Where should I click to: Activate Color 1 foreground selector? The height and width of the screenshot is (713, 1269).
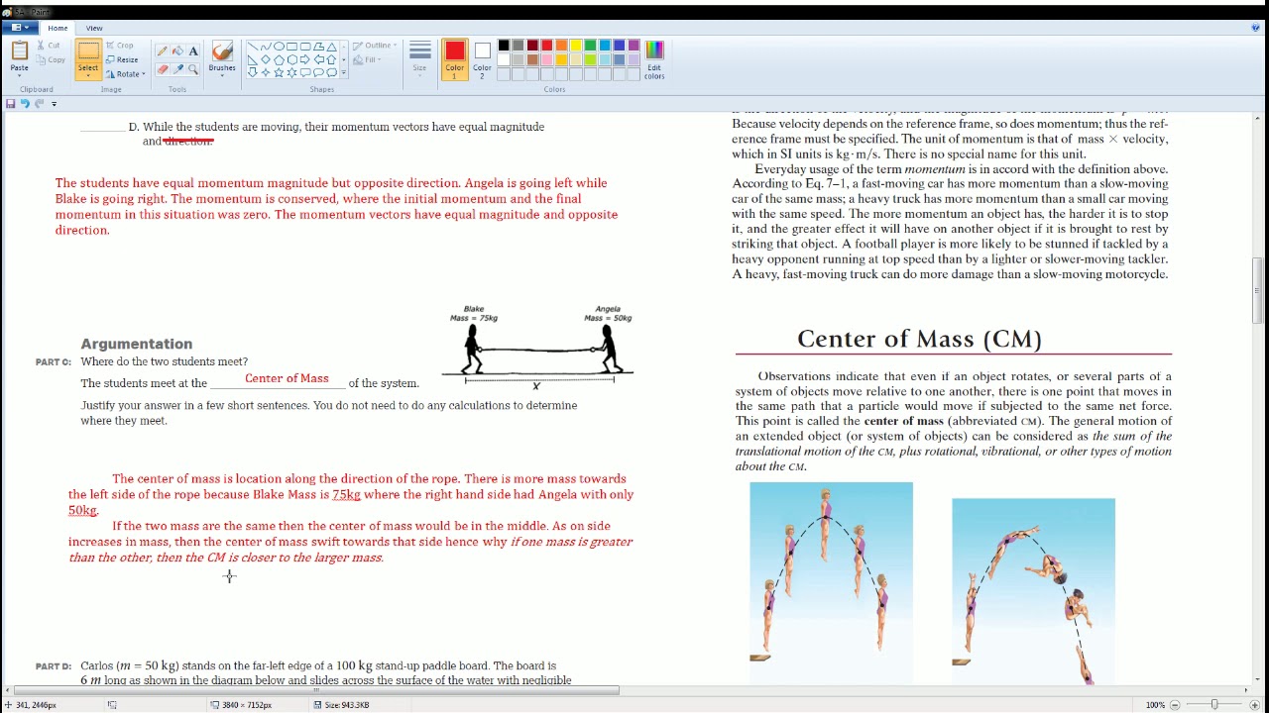[455, 58]
